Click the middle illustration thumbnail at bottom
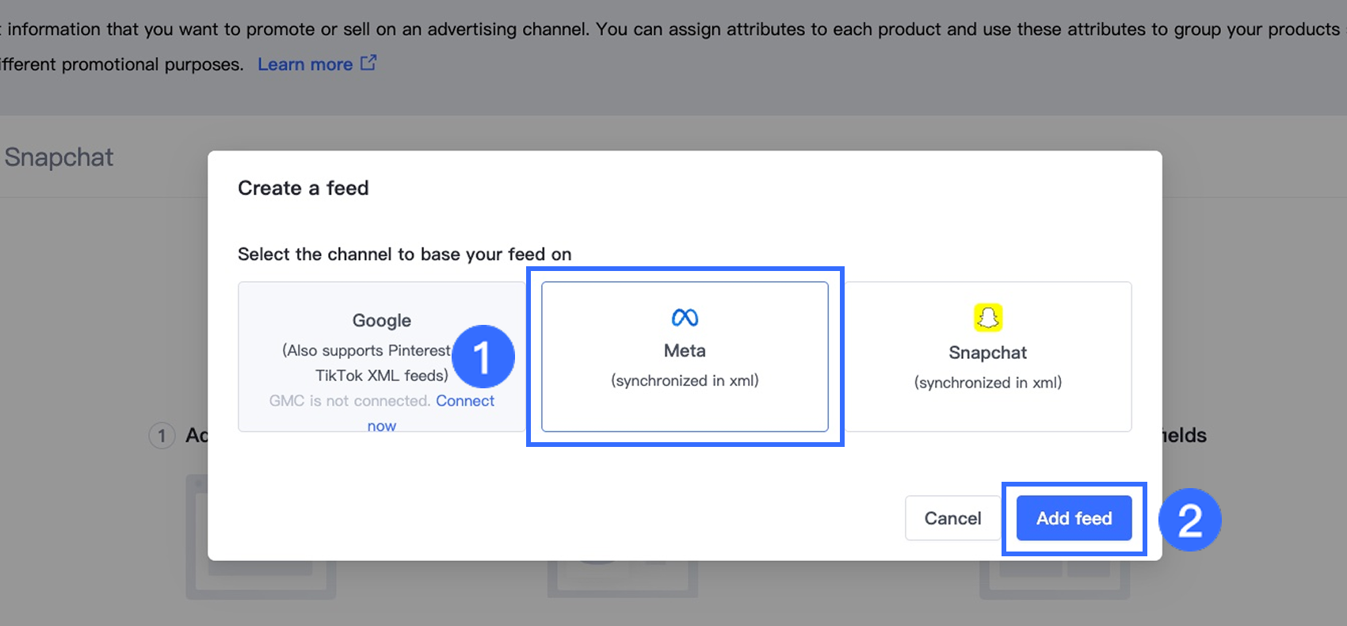Screen dimensions: 1347x626 coord(622,580)
